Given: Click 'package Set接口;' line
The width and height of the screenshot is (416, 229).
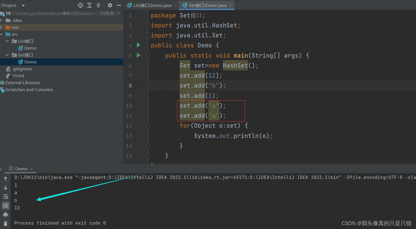Looking at the screenshot, I should [x=178, y=16].
